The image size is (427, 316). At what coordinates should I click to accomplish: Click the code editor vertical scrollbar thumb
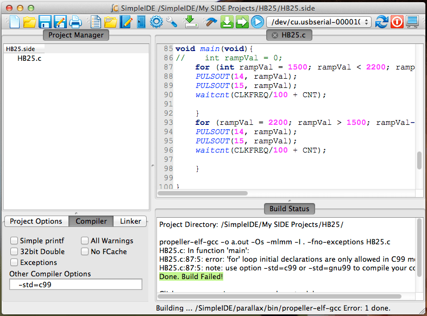click(x=419, y=161)
